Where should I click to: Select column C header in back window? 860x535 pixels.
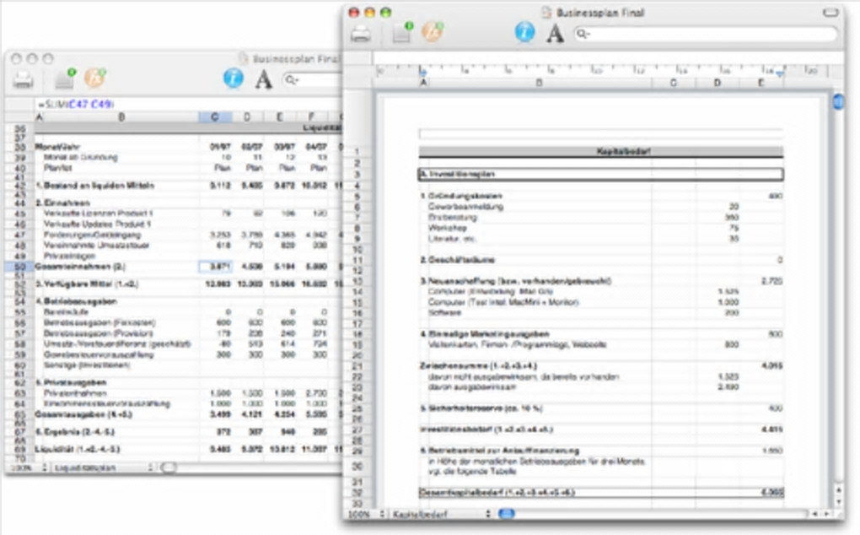[214, 117]
